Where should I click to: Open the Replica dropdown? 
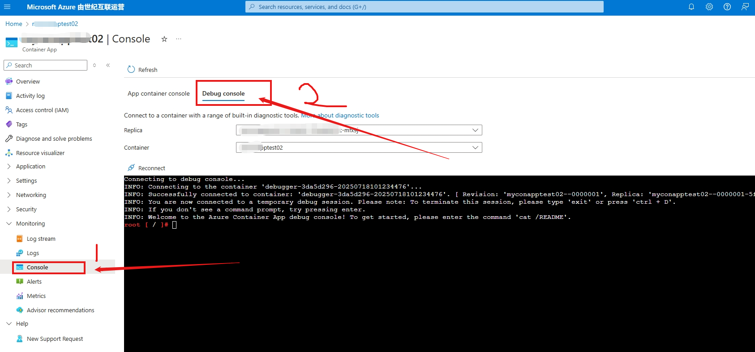pos(359,130)
